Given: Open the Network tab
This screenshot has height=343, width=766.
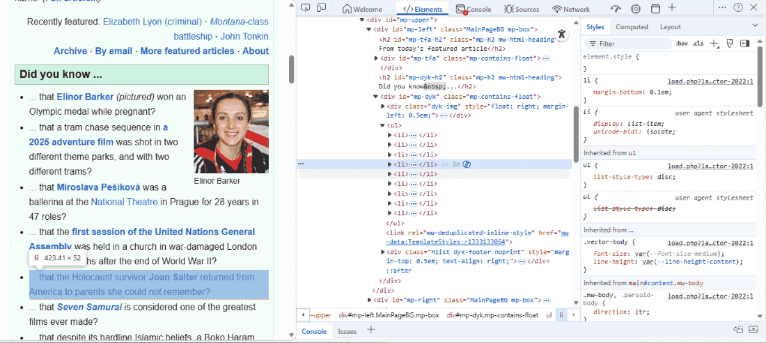Looking at the screenshot, I should 571,9.
